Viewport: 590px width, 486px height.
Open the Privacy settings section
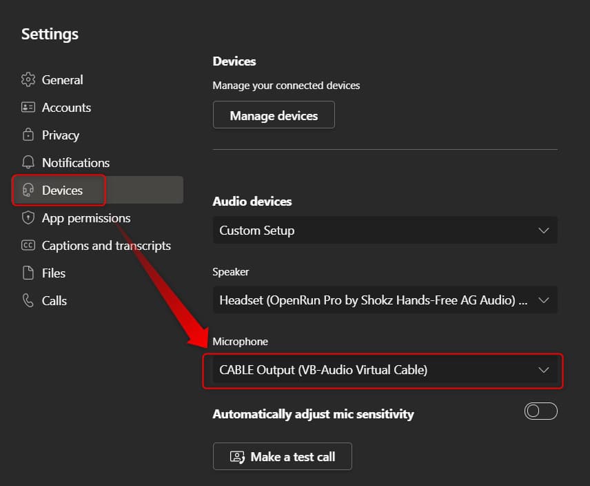click(x=61, y=135)
